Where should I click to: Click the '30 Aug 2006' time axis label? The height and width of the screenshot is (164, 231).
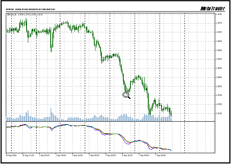click(x=11, y=155)
